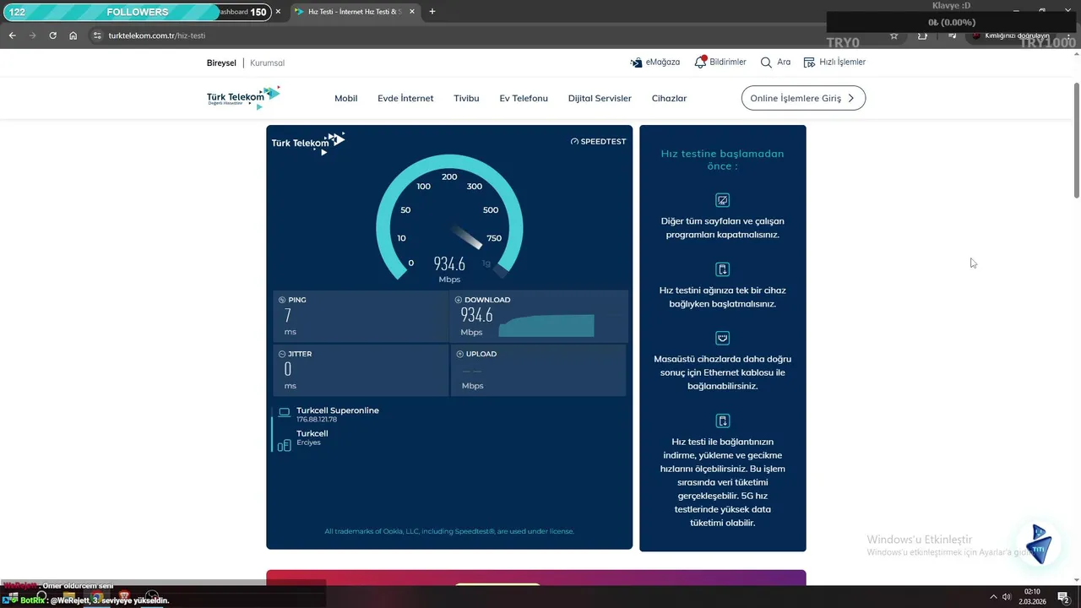Click the Ara search magnifier
Viewport: 1081px width, 608px height.
point(766,62)
